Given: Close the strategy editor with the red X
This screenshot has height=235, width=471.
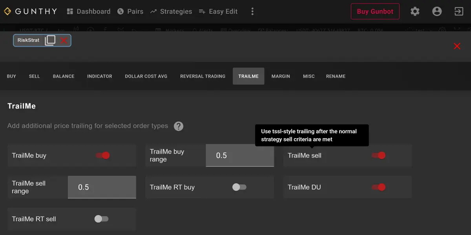Looking at the screenshot, I should click(457, 46).
